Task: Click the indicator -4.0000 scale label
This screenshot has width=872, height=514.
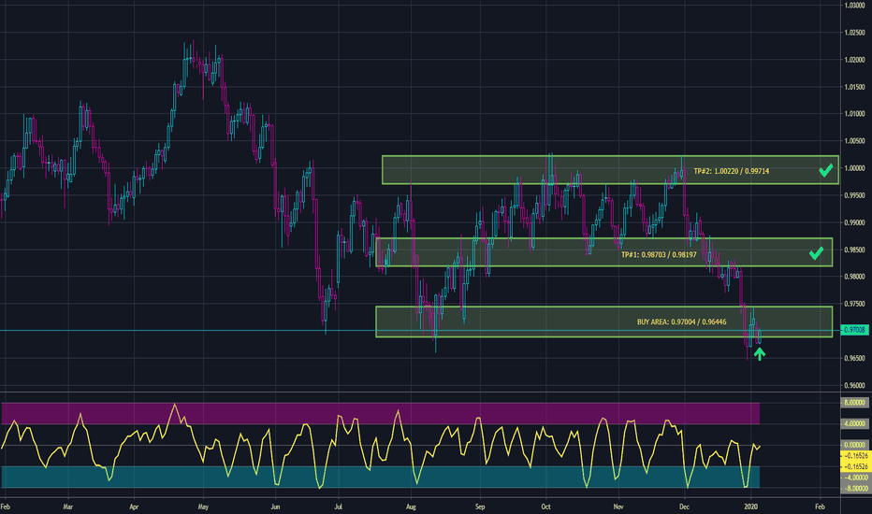Action: pyautogui.click(x=854, y=478)
